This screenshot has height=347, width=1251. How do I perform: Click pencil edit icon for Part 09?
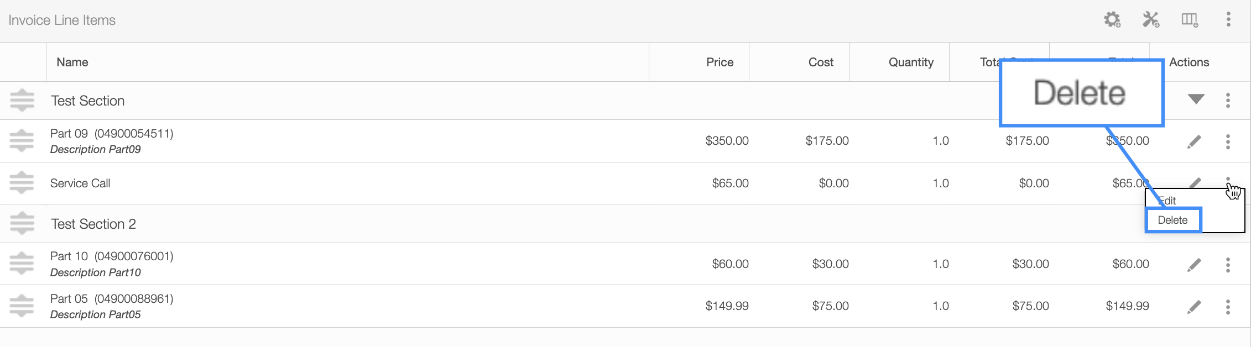click(x=1194, y=141)
